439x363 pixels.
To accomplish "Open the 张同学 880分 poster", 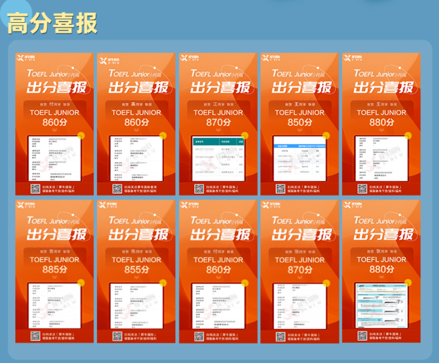I will click(381, 271).
